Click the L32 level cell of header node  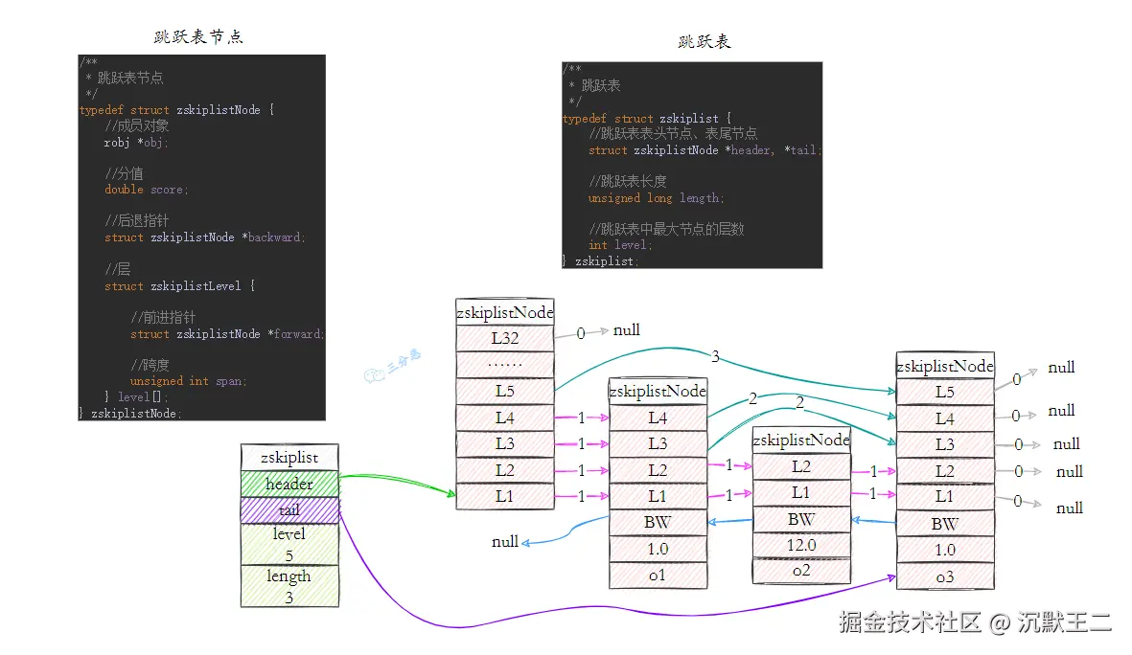tap(505, 337)
